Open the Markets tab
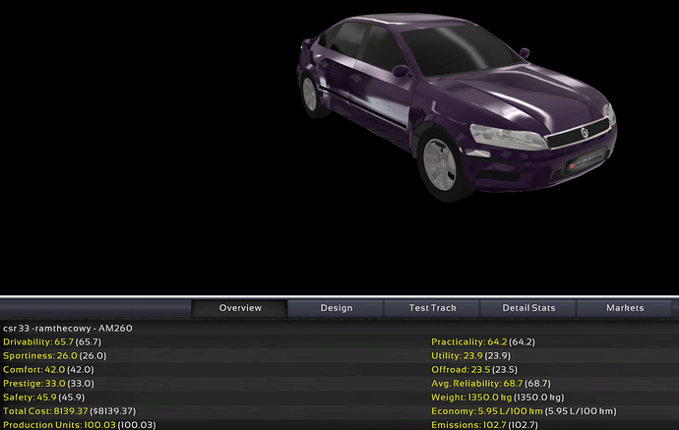Screen dimensions: 679x430 (x=625, y=308)
